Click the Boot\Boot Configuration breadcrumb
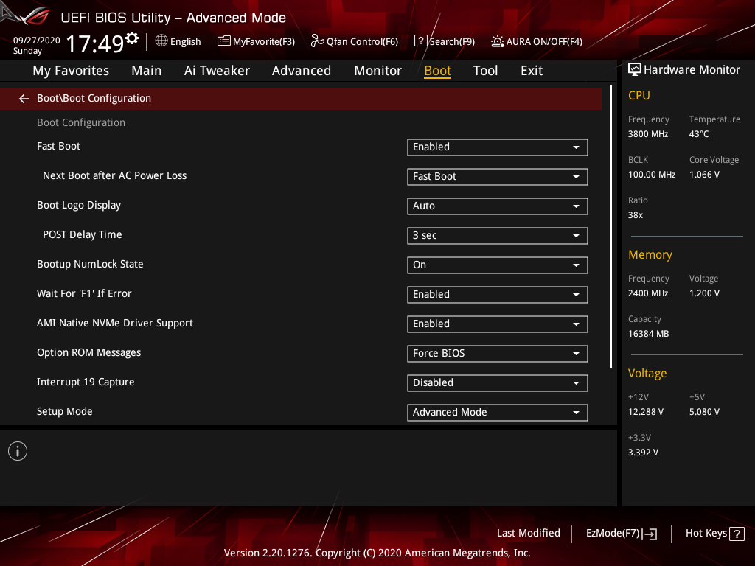Screen dimensions: 755x566 [94, 98]
